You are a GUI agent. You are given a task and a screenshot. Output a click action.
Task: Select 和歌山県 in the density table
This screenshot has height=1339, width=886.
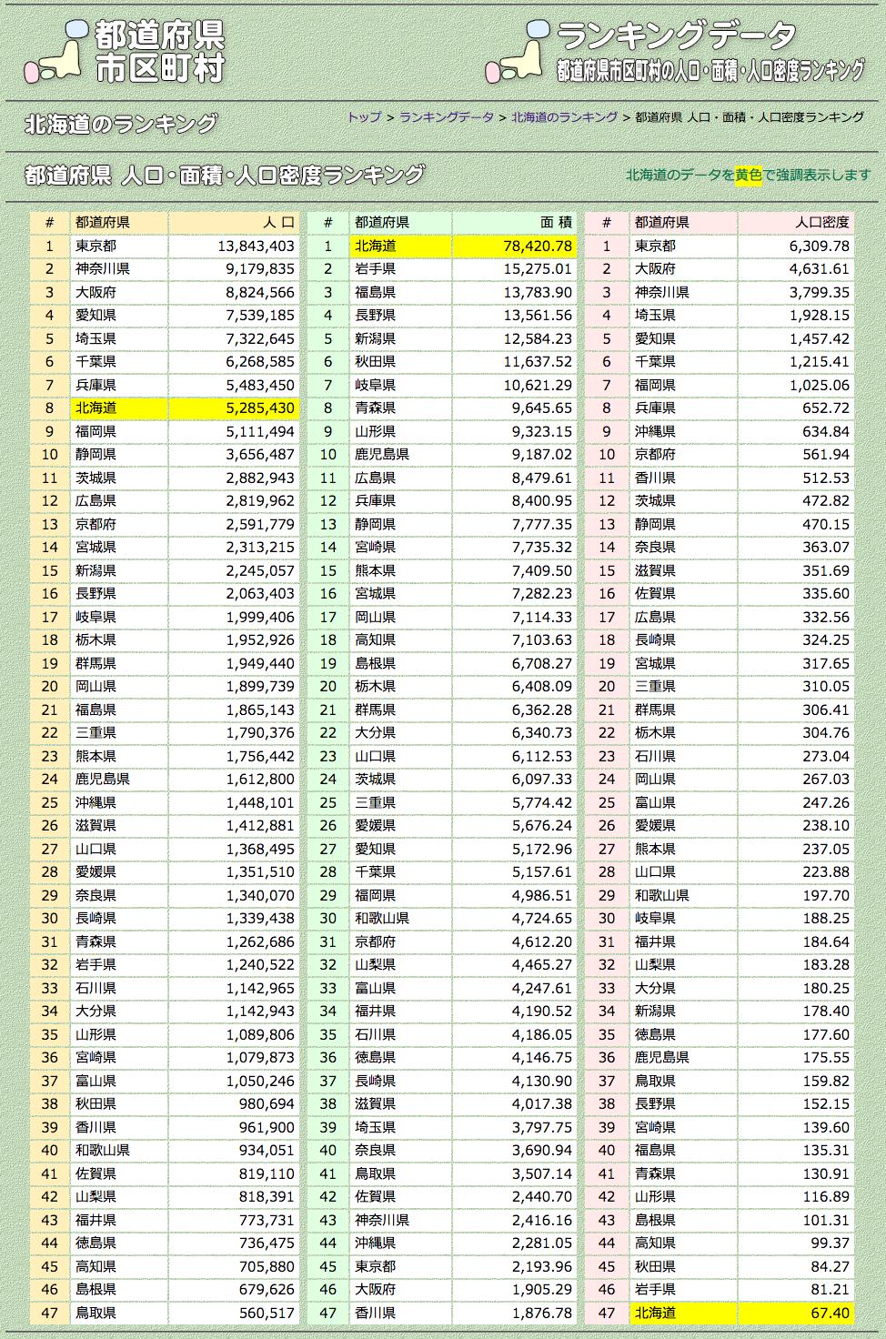coord(661,895)
